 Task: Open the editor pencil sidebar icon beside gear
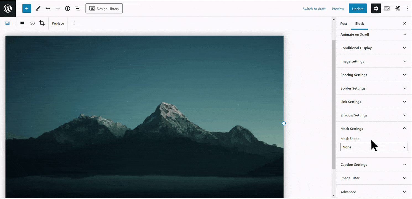click(x=387, y=9)
